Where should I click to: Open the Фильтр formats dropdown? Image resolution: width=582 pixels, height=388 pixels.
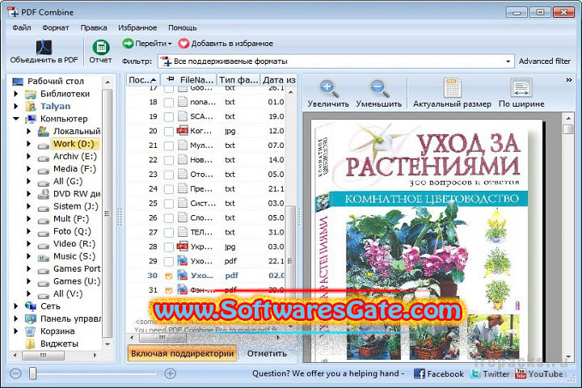point(508,61)
